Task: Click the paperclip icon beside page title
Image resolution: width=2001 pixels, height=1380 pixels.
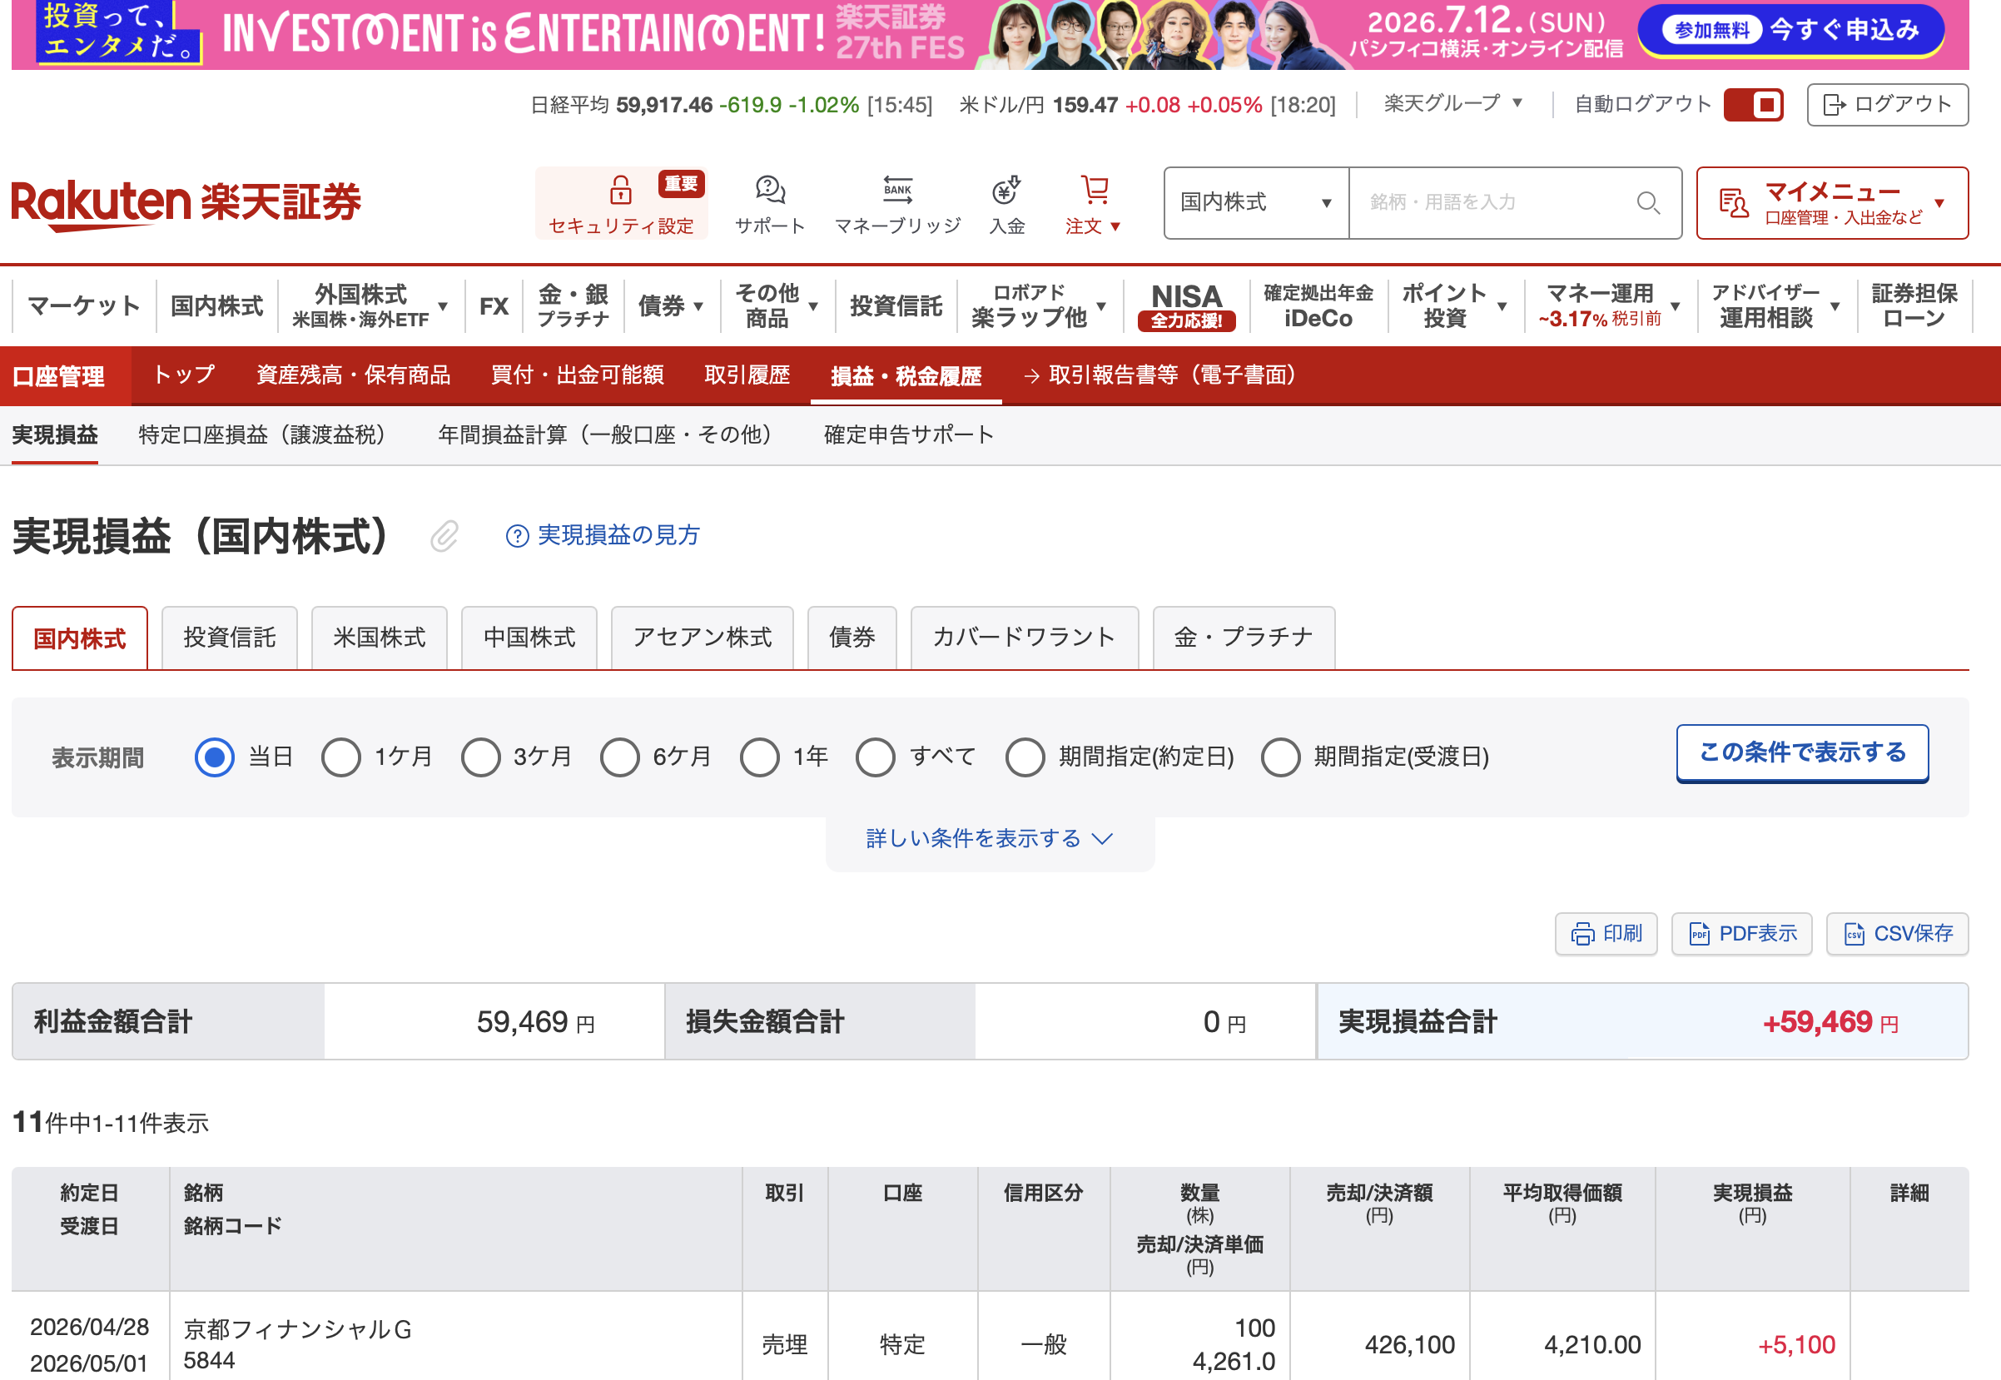Action: click(x=444, y=536)
